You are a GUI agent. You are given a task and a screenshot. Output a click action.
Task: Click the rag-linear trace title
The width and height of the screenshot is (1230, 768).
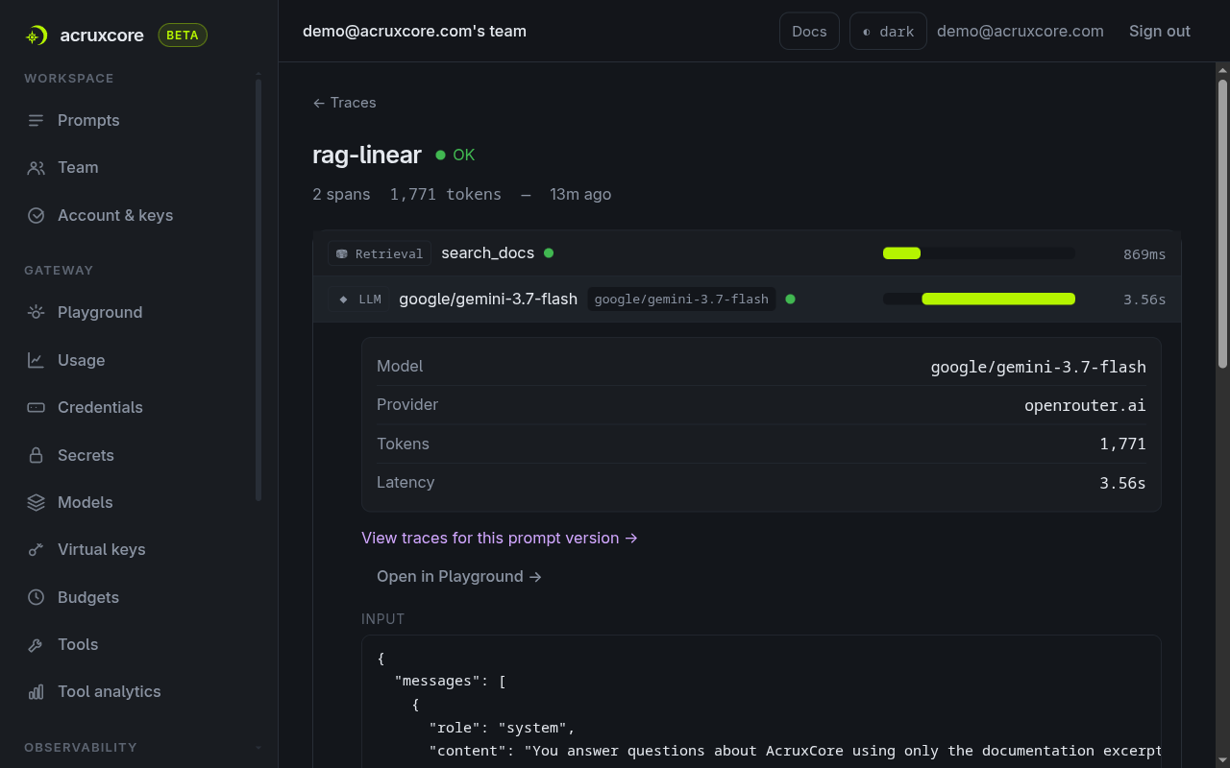[367, 155]
